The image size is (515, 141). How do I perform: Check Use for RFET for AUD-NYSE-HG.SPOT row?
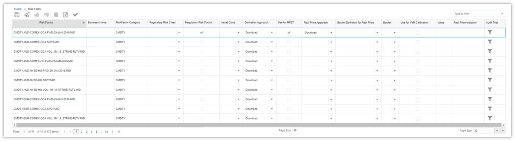click(289, 80)
